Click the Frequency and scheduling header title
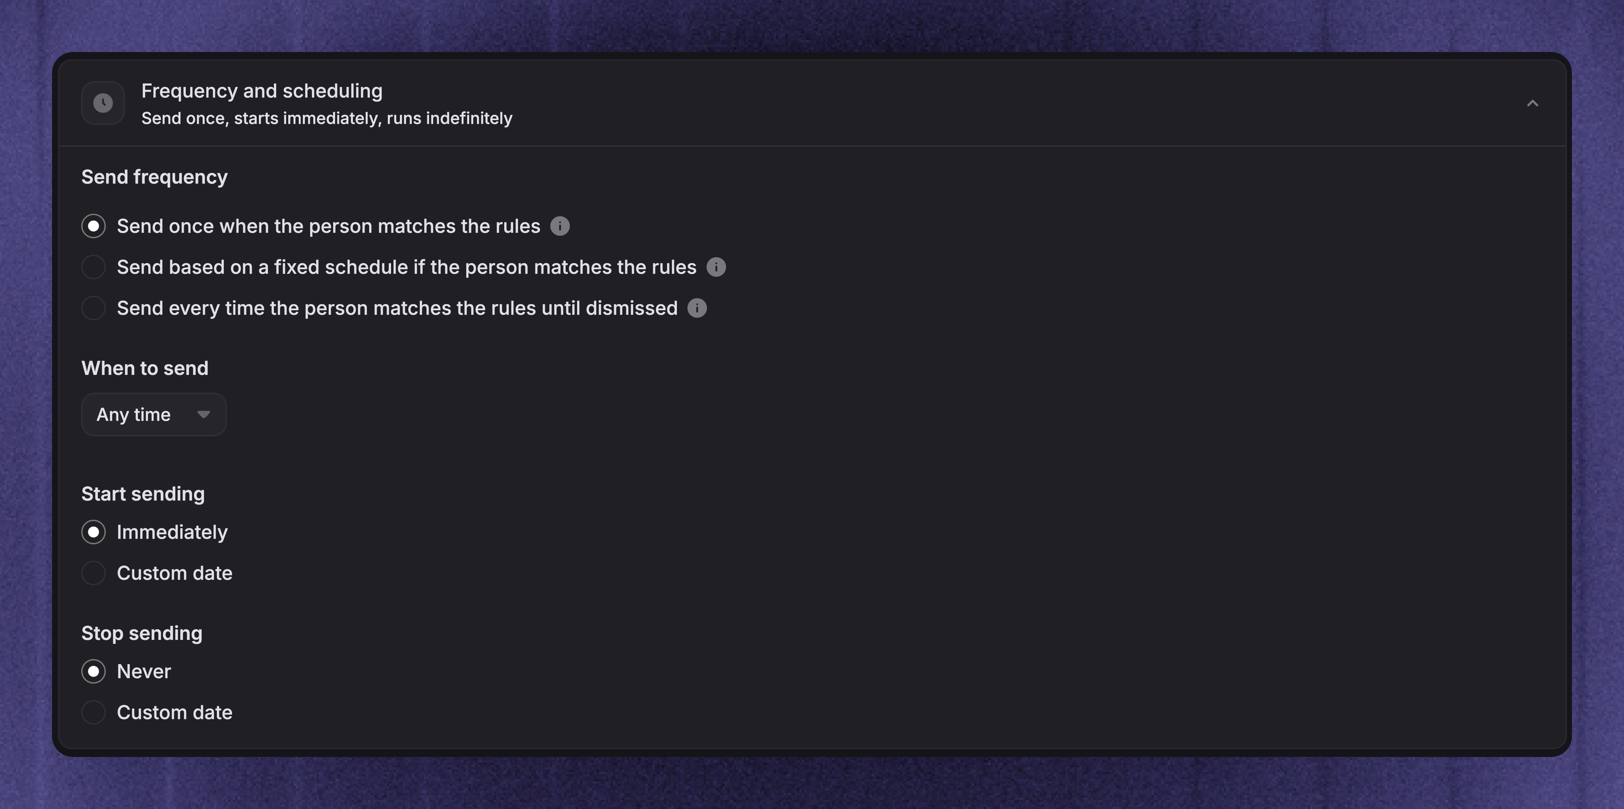Viewport: 1624px width, 809px height. point(262,91)
